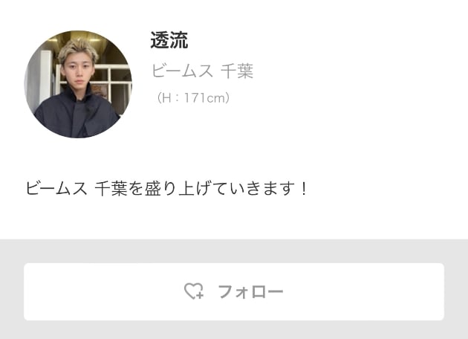Tap the heart icon to follow 透流
The width and height of the screenshot is (468, 339).
point(194,291)
